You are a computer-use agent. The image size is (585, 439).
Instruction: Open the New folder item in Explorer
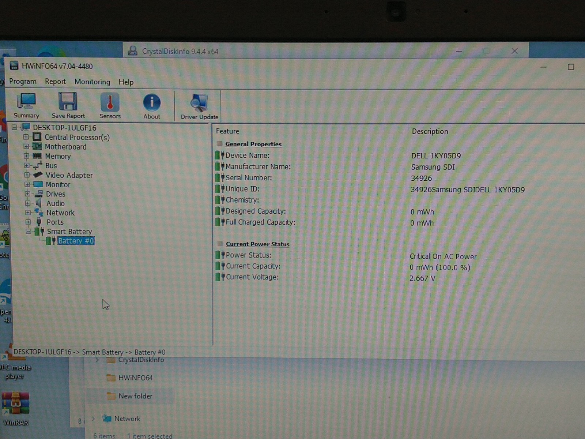click(129, 396)
